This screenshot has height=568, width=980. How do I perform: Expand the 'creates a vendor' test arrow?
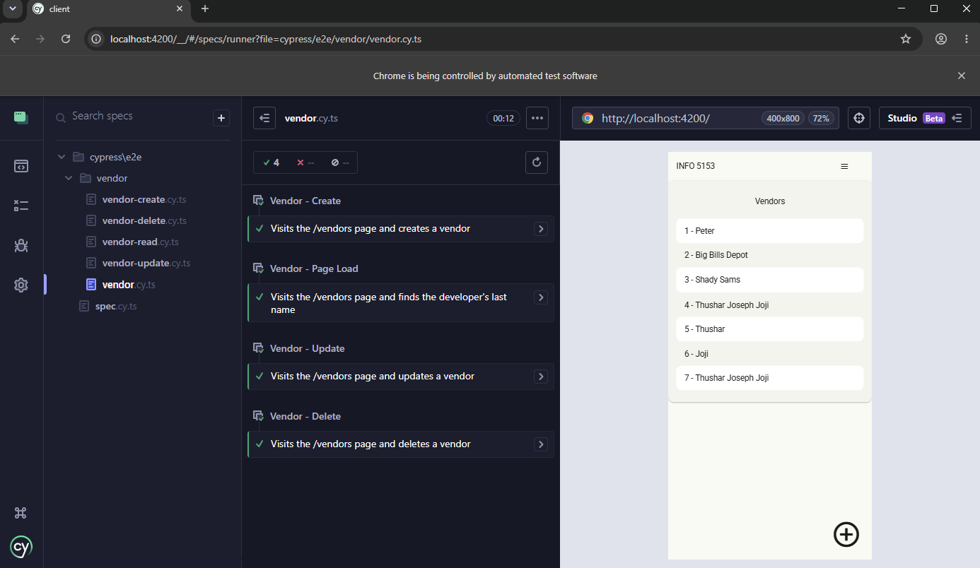click(x=541, y=229)
